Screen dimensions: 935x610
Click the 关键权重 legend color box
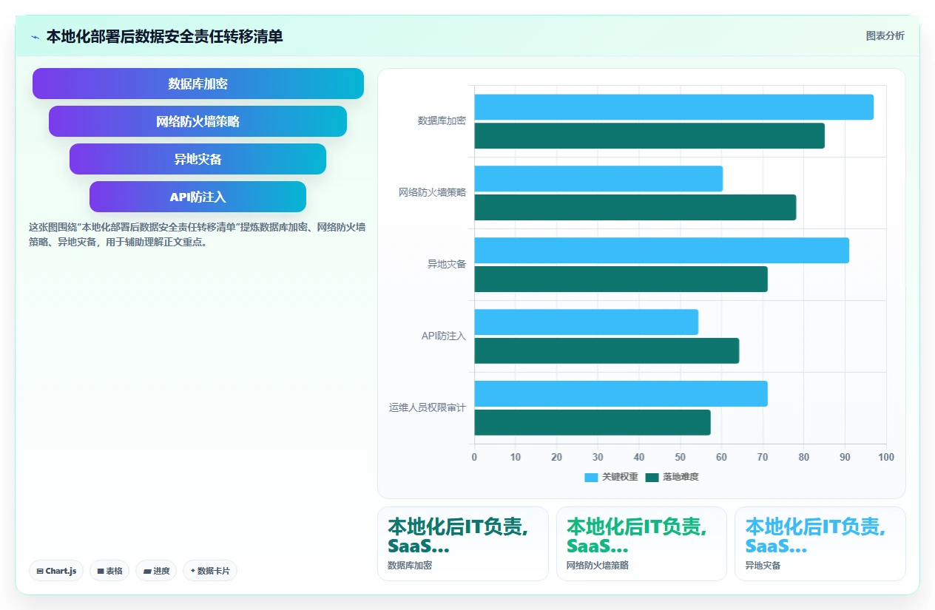pos(591,478)
